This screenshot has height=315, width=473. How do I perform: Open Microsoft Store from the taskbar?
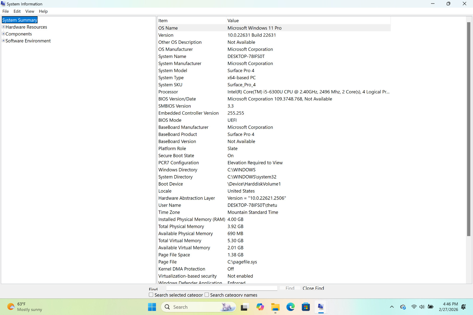point(306,307)
